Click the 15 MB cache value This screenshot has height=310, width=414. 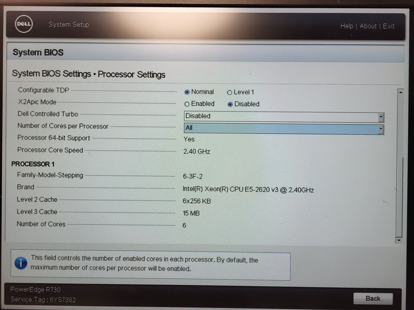click(191, 213)
